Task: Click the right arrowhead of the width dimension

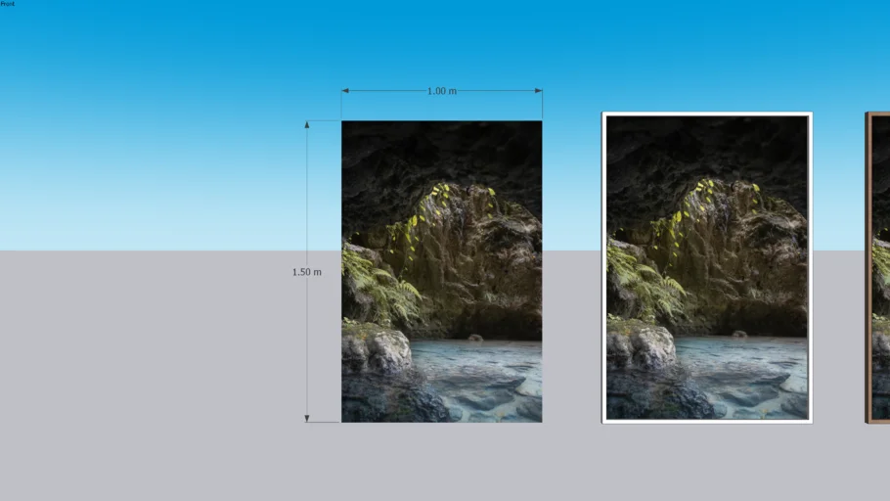Action: [x=538, y=91]
